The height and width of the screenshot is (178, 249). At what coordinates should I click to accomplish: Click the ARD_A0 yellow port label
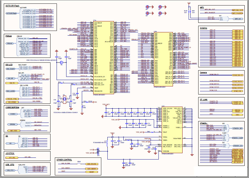point(237,30)
